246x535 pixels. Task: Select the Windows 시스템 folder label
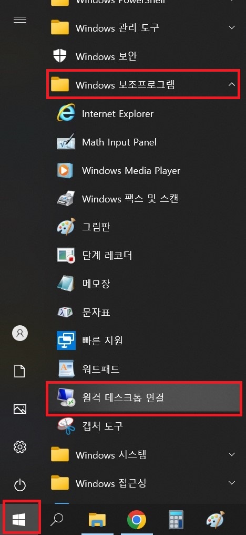[x=111, y=455]
